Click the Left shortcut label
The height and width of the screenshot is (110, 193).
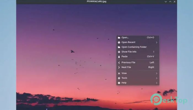click(x=152, y=62)
